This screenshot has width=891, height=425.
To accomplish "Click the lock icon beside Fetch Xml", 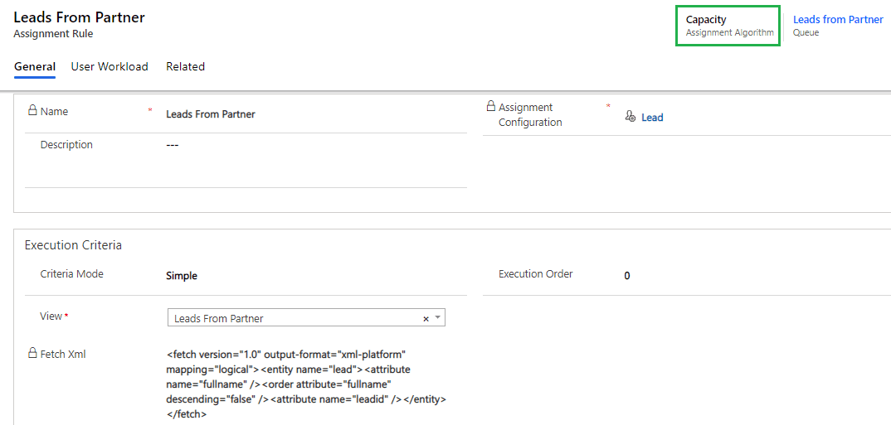I will 32,354.
